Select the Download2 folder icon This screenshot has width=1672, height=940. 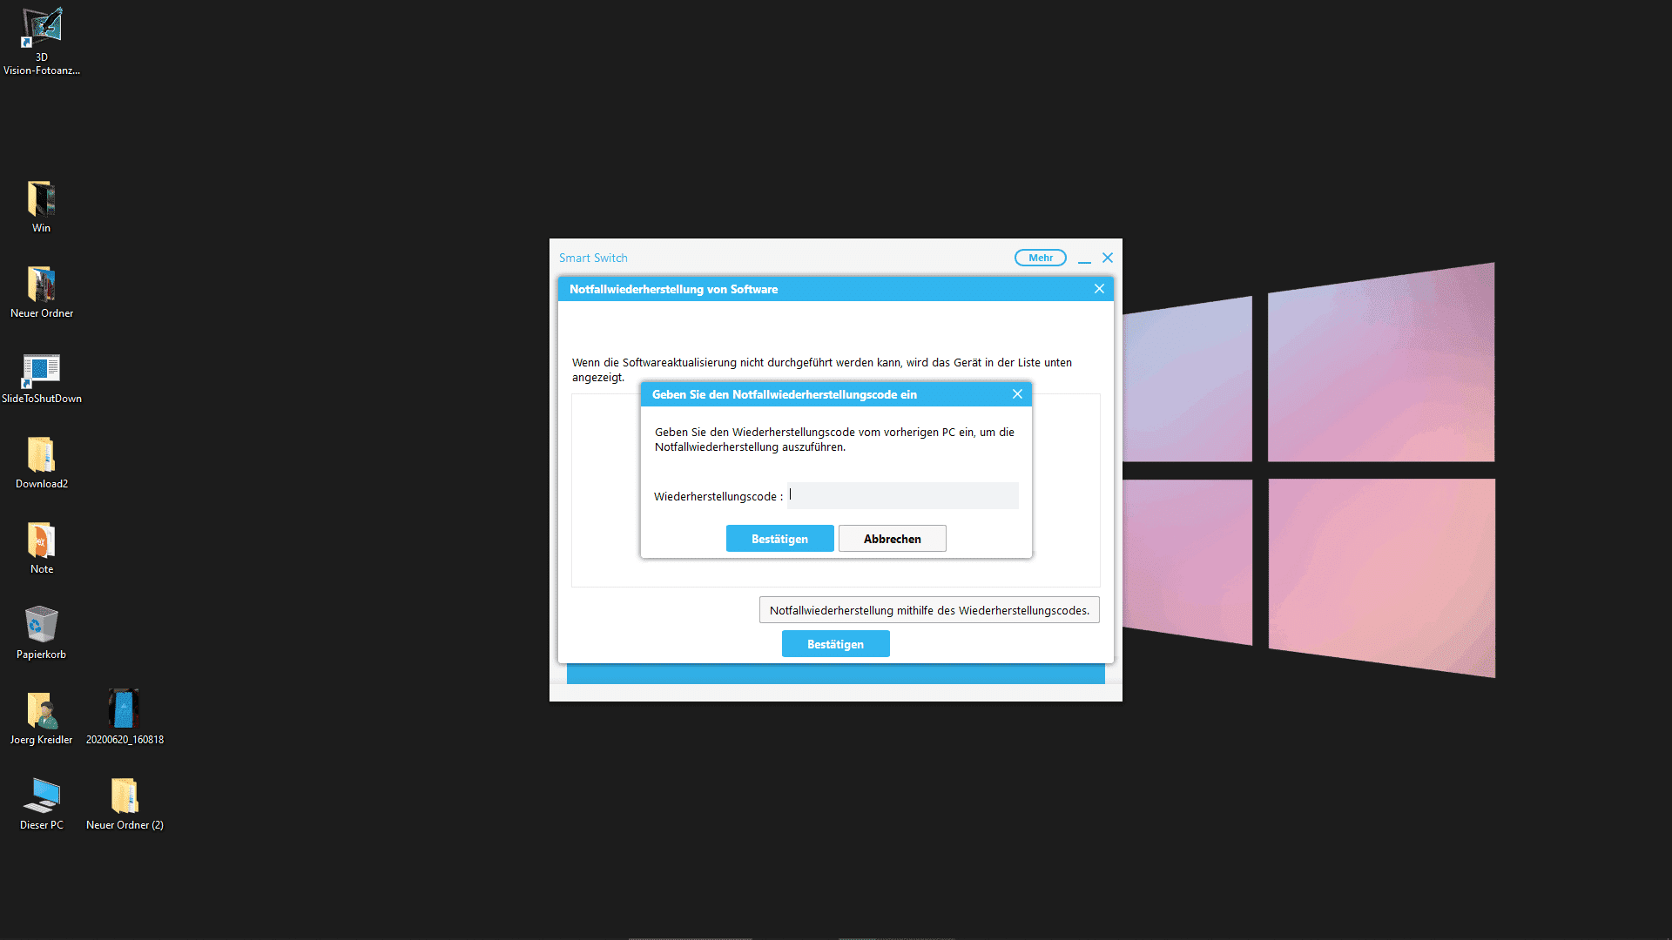click(x=42, y=462)
